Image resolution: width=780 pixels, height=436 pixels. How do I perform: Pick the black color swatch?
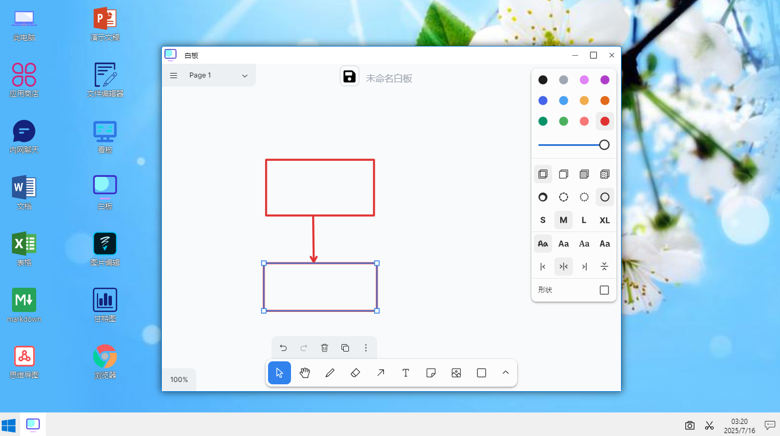click(543, 80)
